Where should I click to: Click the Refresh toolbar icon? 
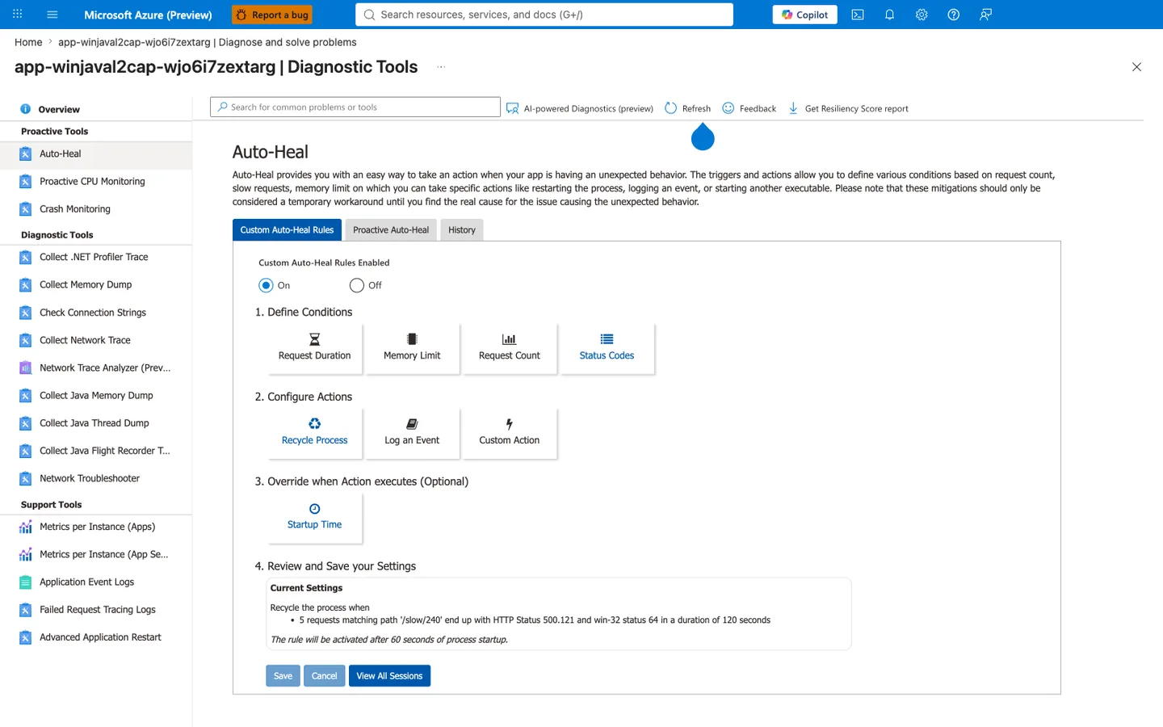click(687, 108)
